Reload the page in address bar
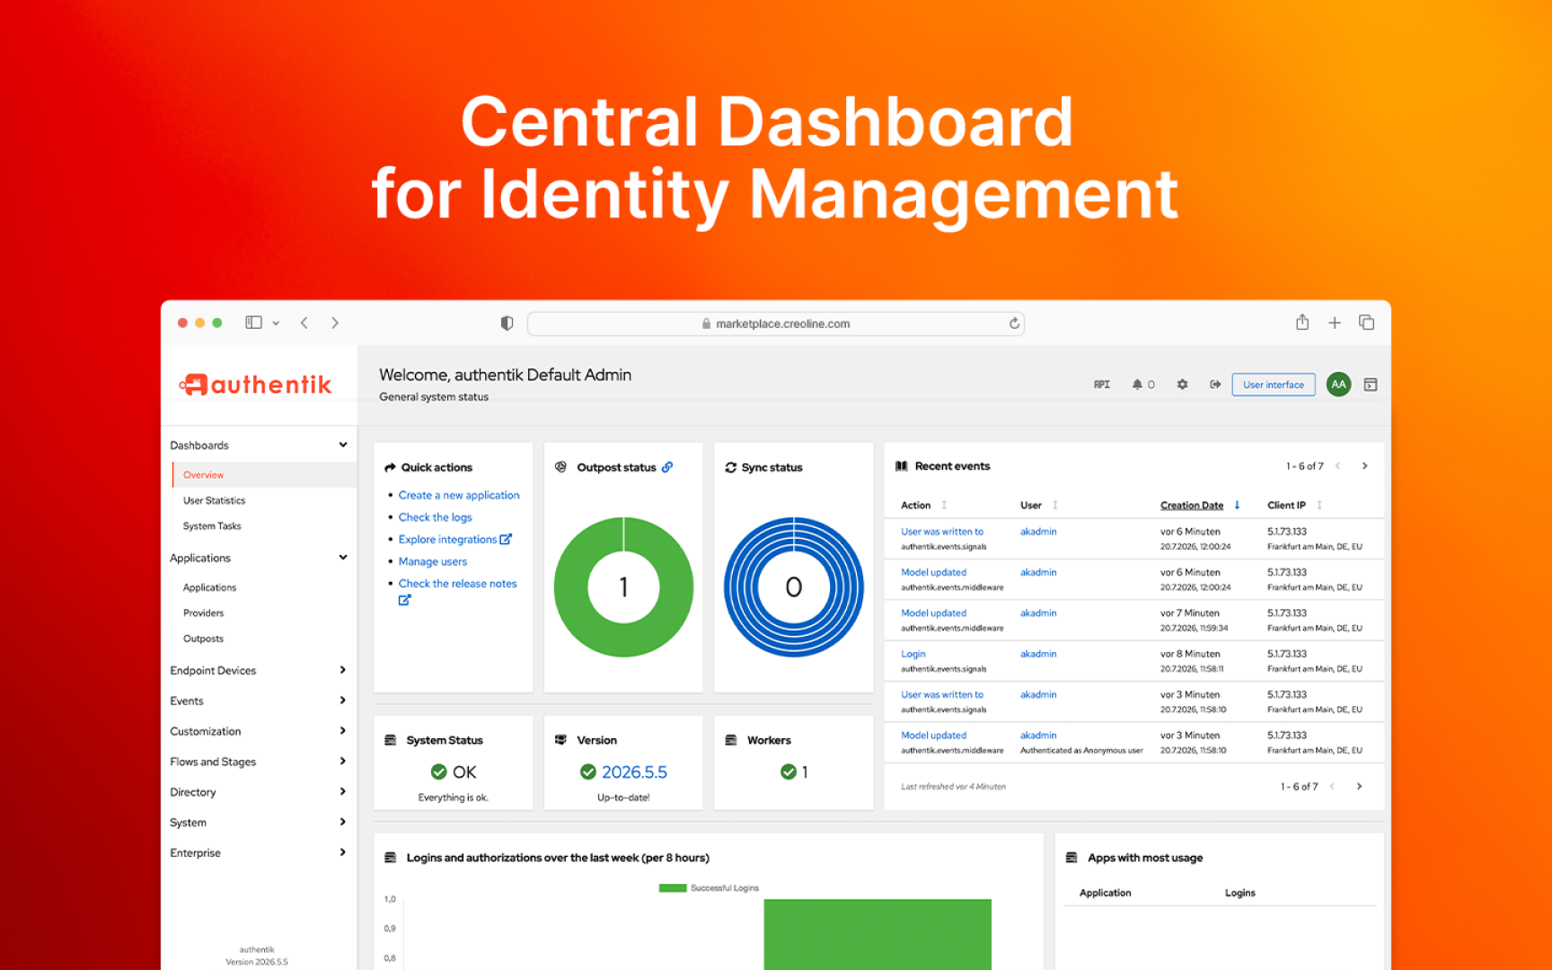The width and height of the screenshot is (1552, 970). pos(1014,323)
